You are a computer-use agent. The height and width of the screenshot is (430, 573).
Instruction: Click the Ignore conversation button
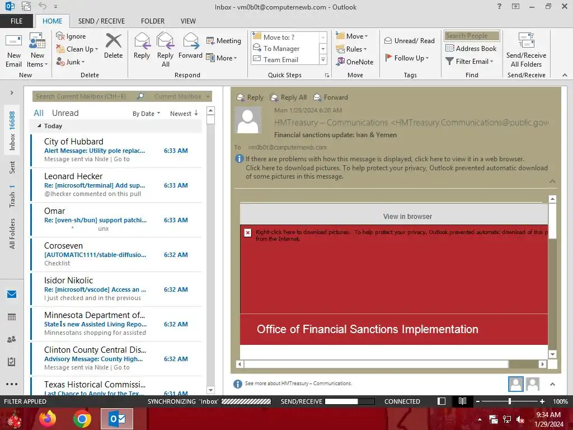[71, 36]
